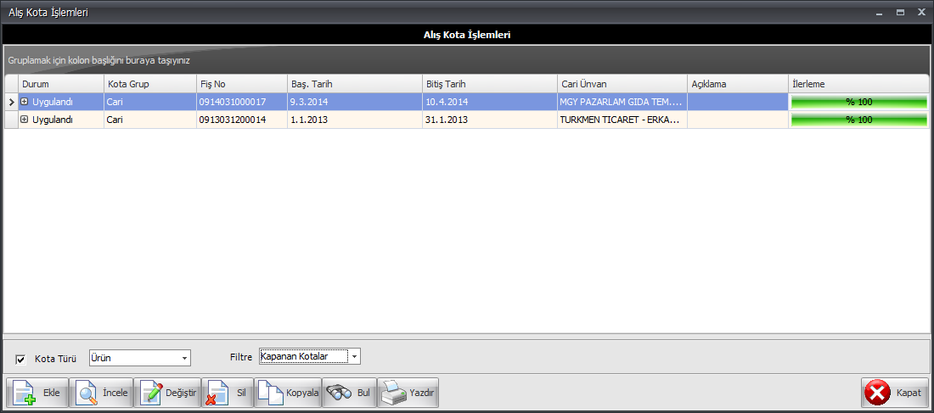Click the red Kapat close icon
This screenshot has height=413, width=934.
point(877,393)
